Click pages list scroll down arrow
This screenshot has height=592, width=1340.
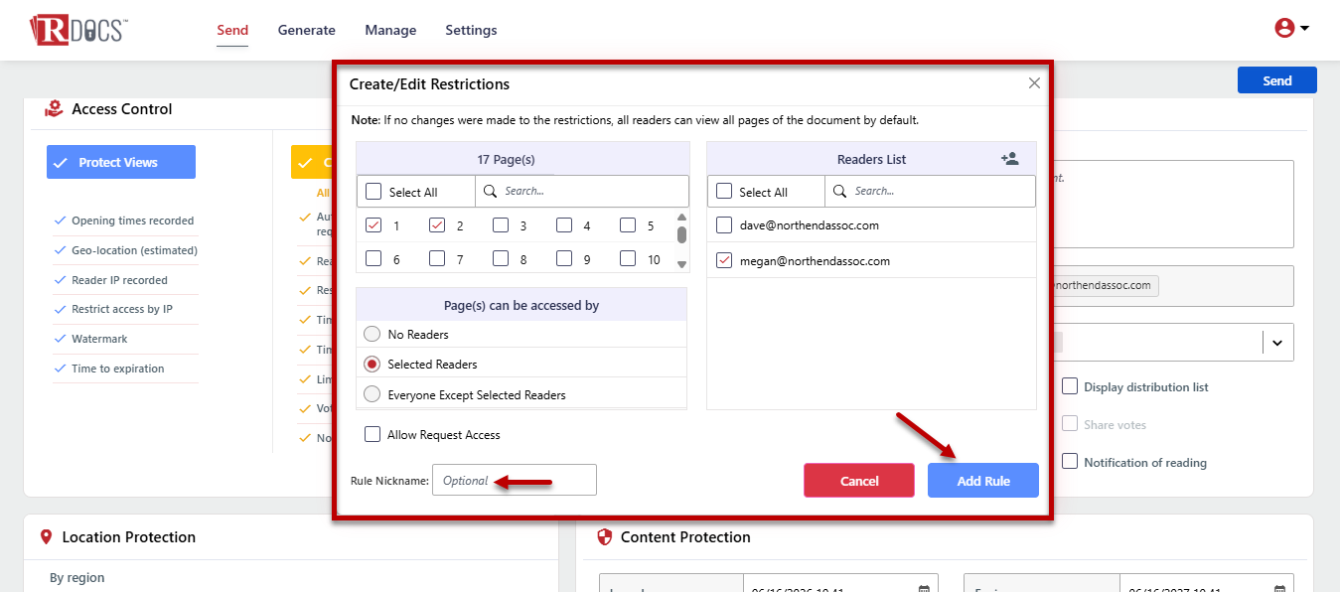coord(681,264)
